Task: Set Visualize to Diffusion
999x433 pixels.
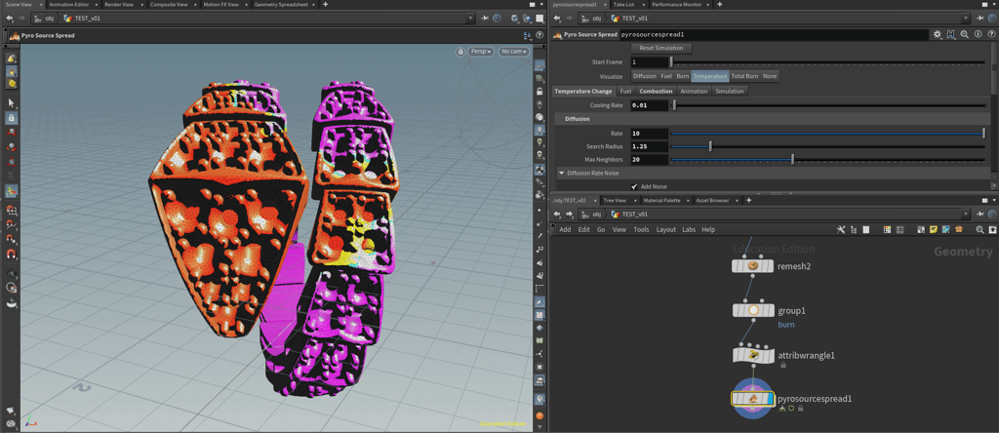Action: (x=644, y=76)
